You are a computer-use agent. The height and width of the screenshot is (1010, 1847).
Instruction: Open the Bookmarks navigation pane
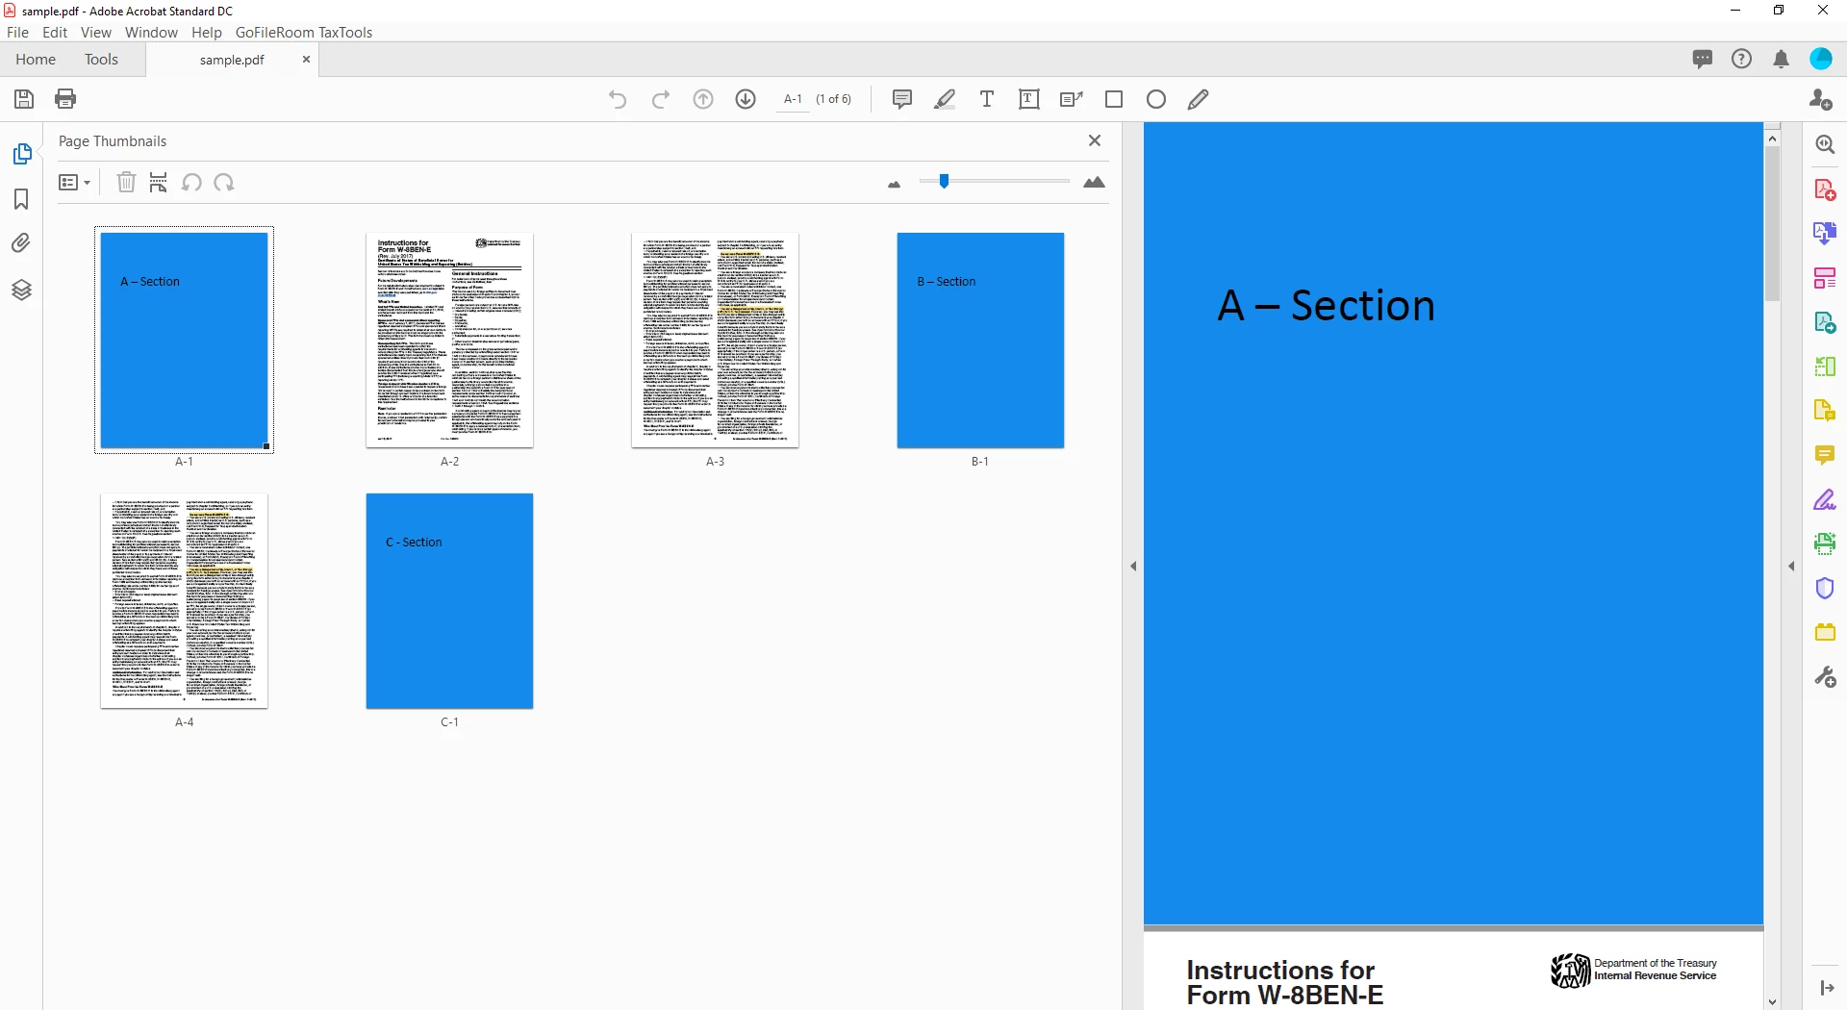point(21,199)
